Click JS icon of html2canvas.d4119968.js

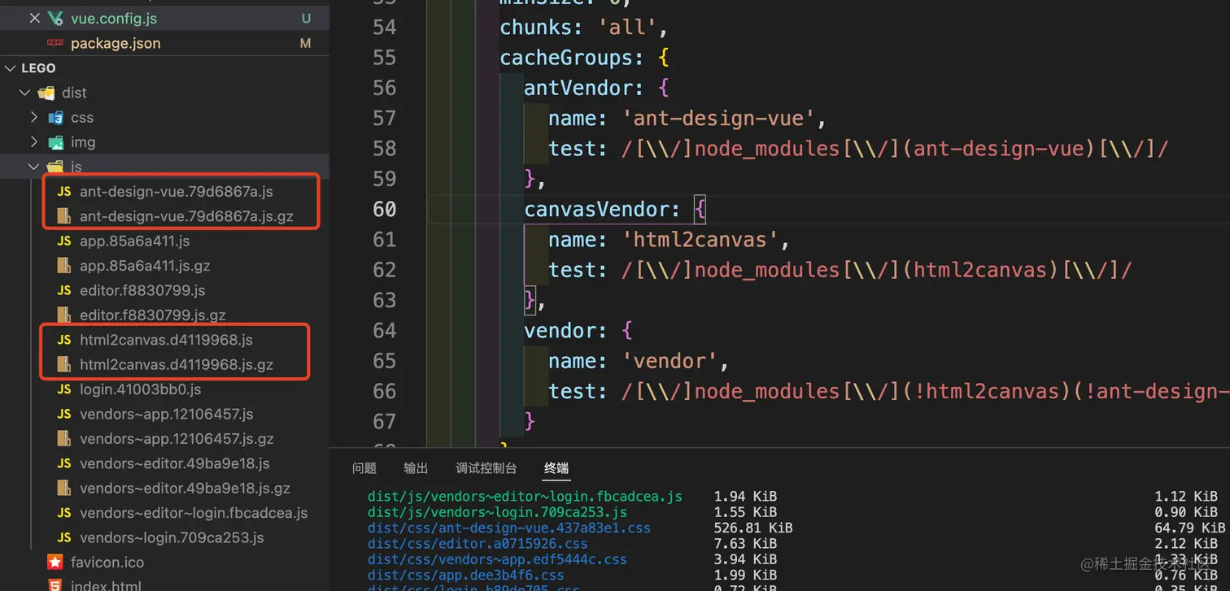pos(63,340)
